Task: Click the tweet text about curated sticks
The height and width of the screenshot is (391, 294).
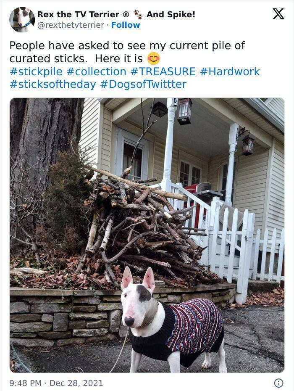Action: click(x=127, y=52)
